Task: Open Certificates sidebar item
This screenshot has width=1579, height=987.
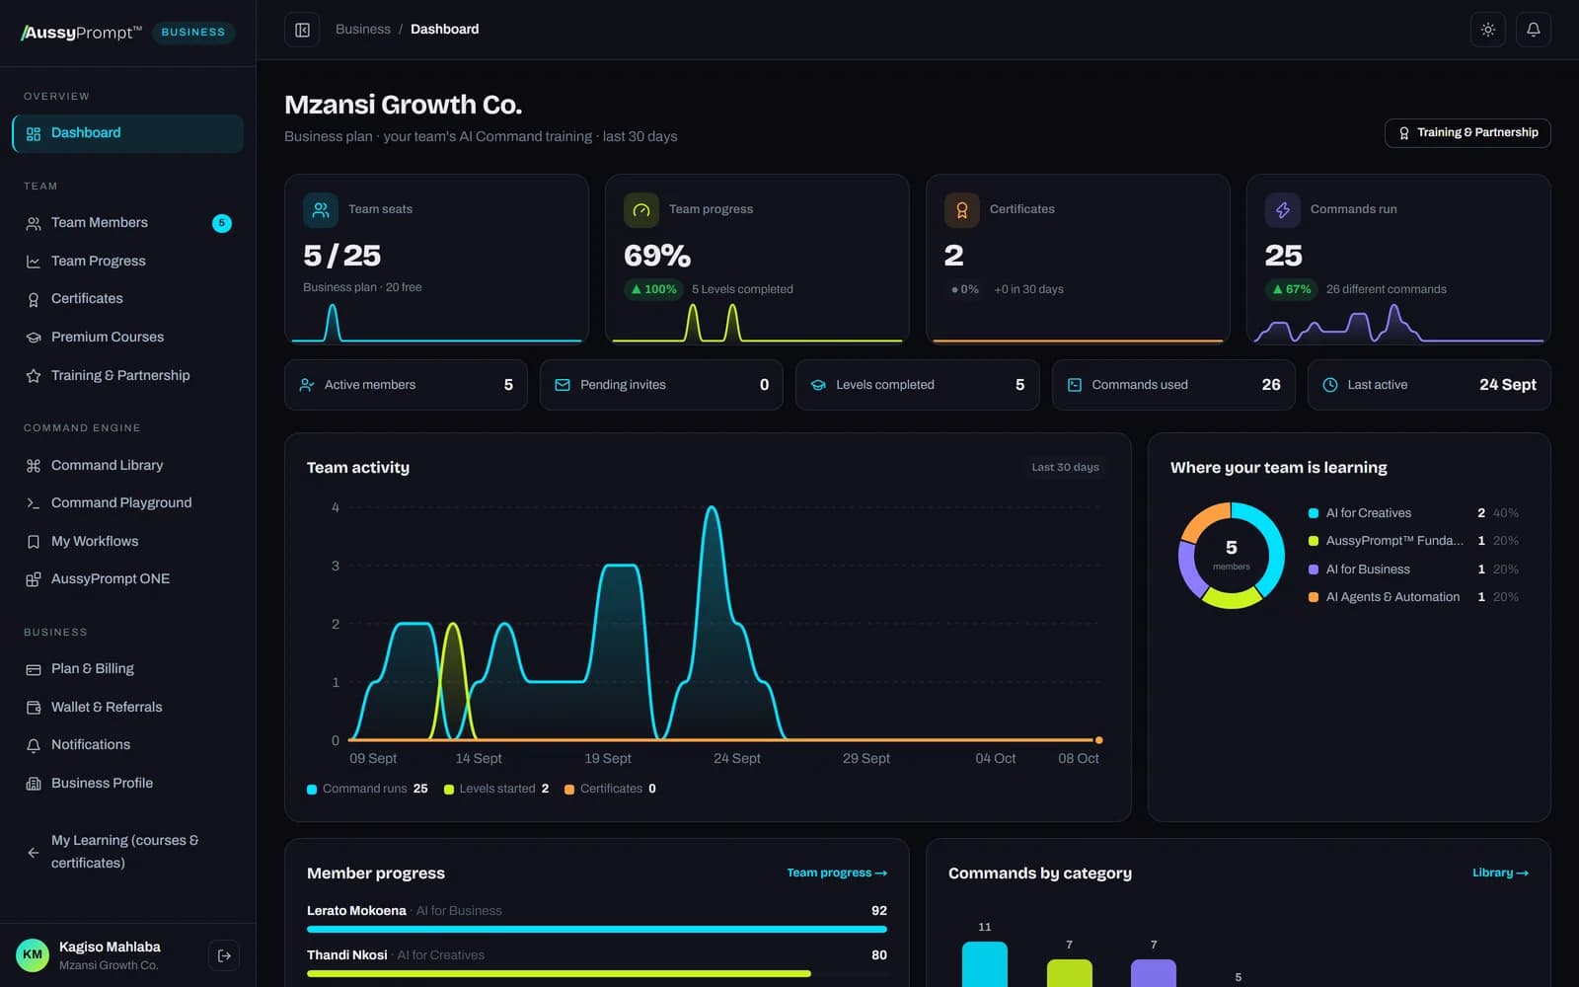Action: click(x=127, y=299)
